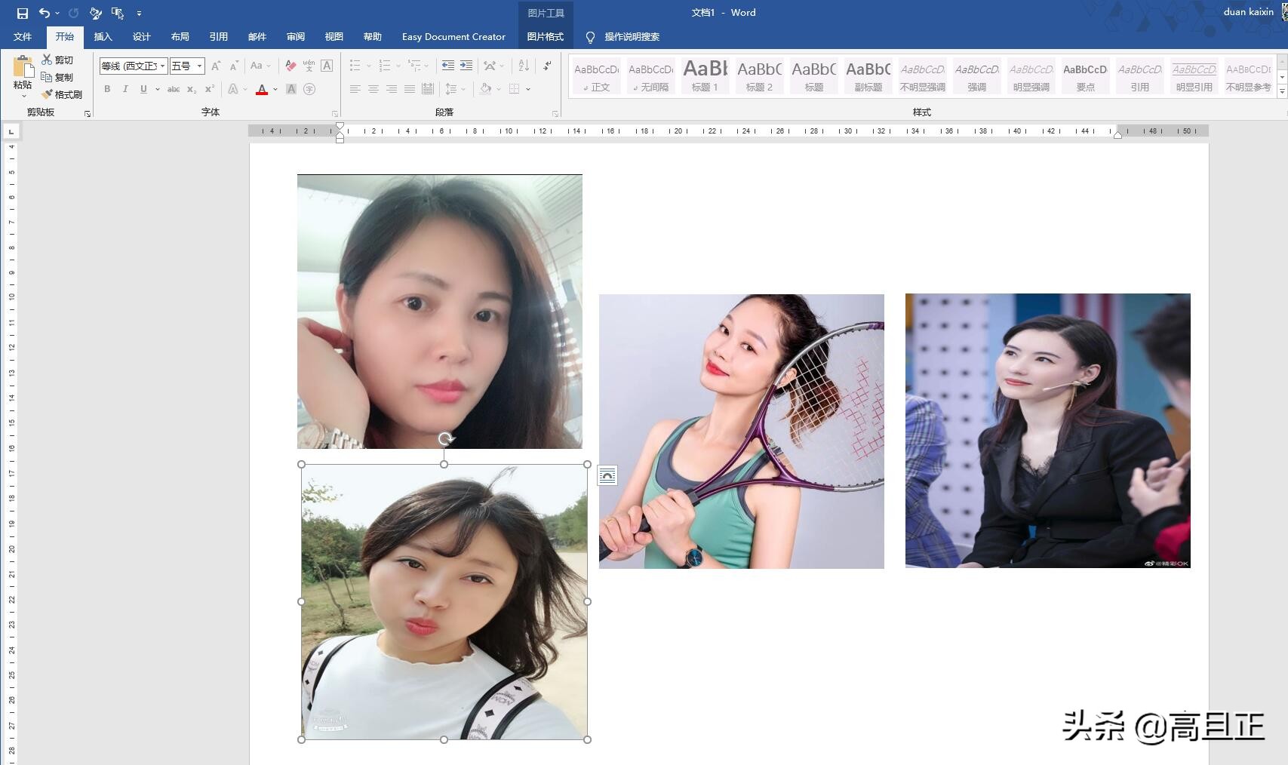Apply italic formatting
The image size is (1288, 765).
(126, 89)
